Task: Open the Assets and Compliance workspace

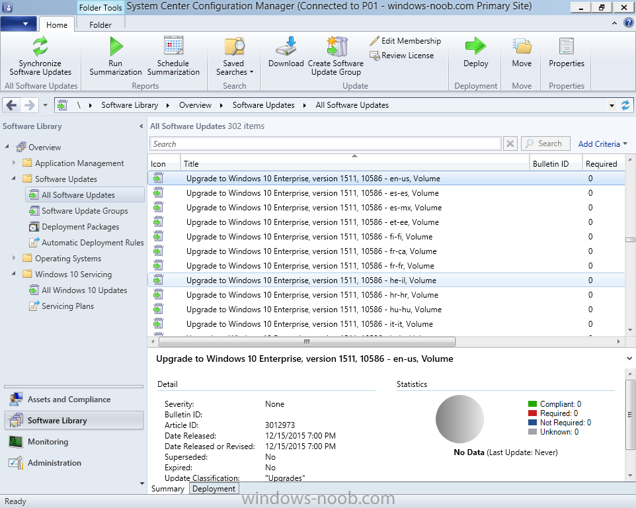Action: coord(73,400)
